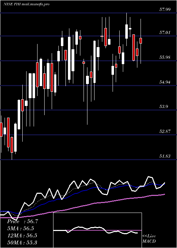Viewport: 177px width, 248px height.
Task: Click the 50MA : 55.3 readout
Action: [22, 242]
